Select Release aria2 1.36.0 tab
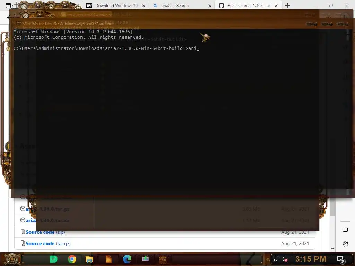The image size is (355, 266). (249, 6)
